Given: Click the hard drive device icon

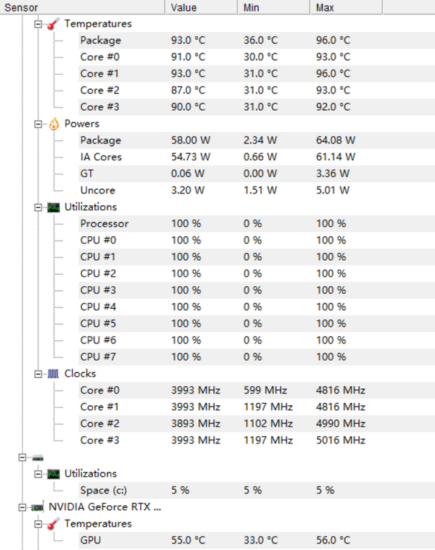Looking at the screenshot, I should (x=38, y=457).
